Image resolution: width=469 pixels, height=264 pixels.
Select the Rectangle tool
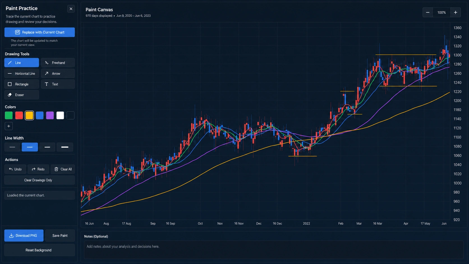pyautogui.click(x=22, y=84)
